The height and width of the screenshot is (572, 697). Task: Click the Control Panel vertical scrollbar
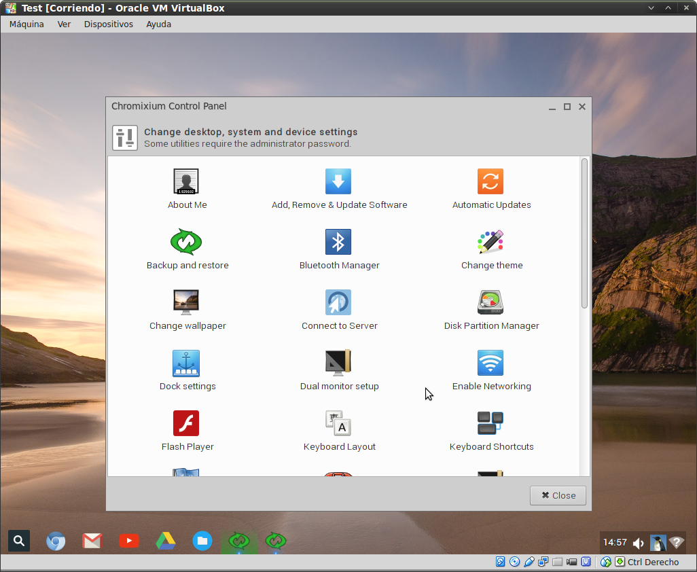click(x=584, y=234)
